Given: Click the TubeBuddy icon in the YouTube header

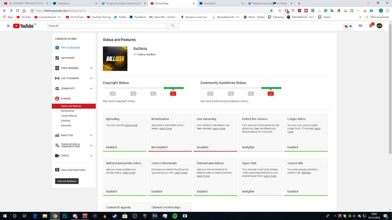Looking at the screenshot, I should (x=348, y=26).
